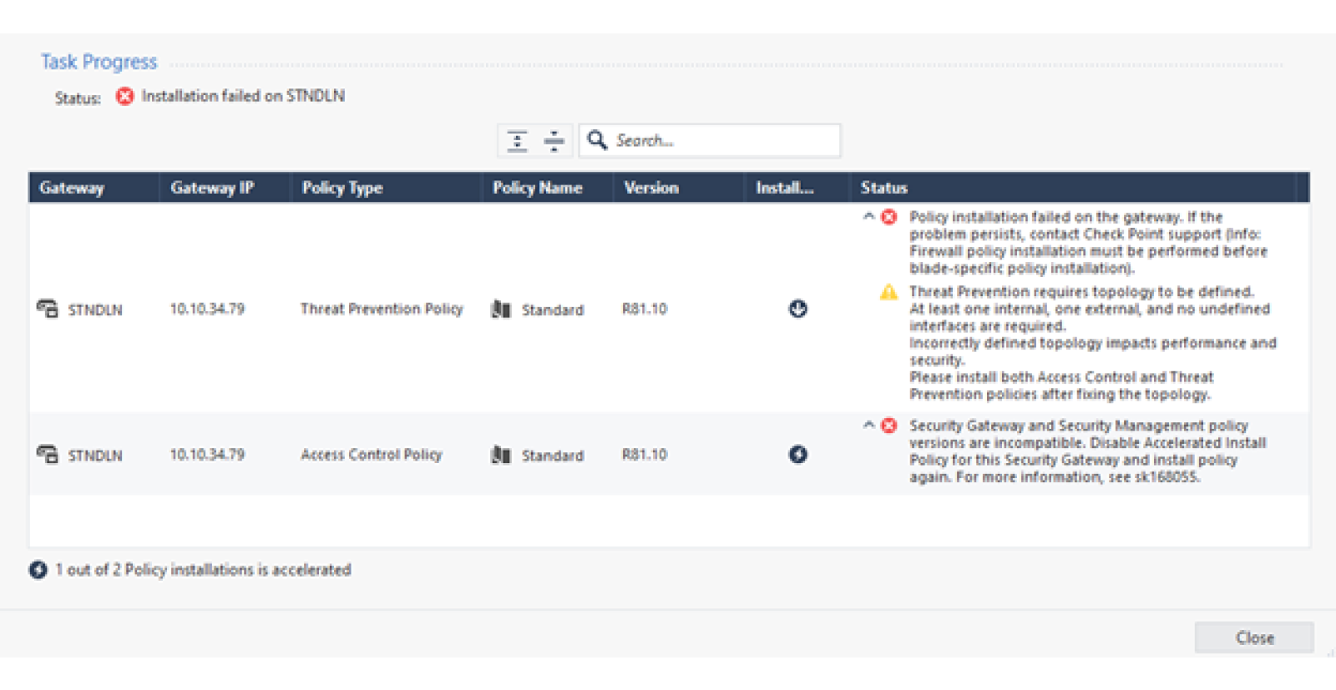This screenshot has height=690, width=1336.
Task: Click policy package icon in Access Control row
Action: coord(501,455)
